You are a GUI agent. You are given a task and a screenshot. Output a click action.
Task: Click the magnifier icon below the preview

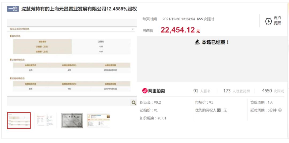tap(134, 103)
